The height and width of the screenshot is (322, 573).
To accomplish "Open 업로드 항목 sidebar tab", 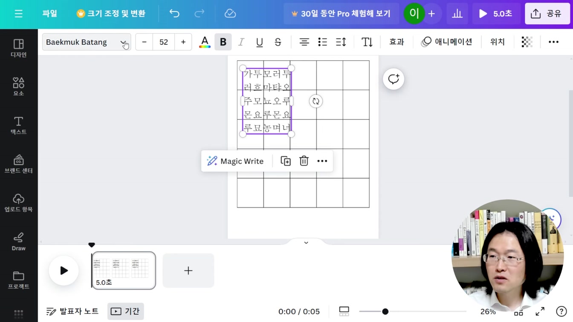I will 19,203.
